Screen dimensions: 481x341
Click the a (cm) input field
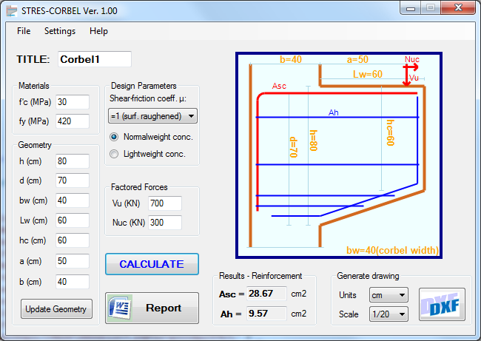click(x=73, y=261)
